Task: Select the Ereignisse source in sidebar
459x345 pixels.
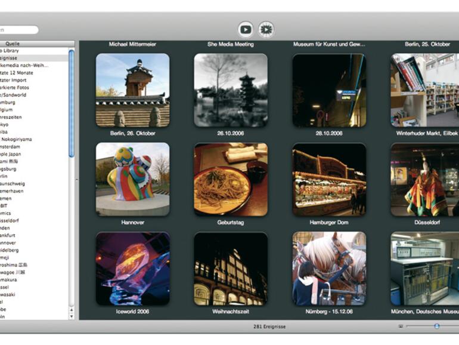Action: coord(18,58)
